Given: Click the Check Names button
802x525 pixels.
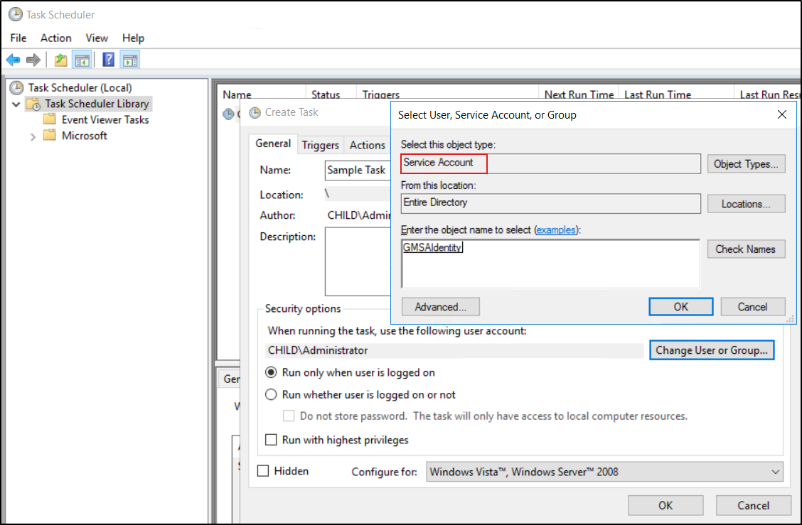Looking at the screenshot, I should [746, 249].
